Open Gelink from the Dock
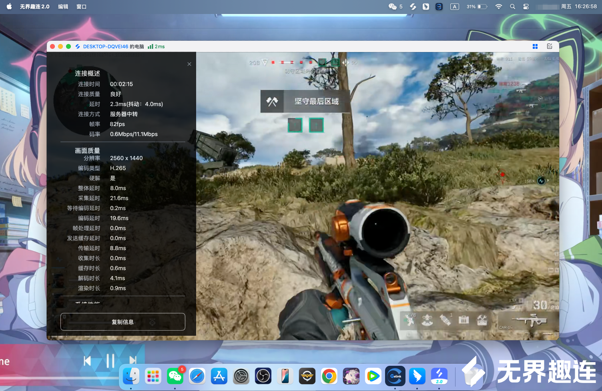 pyautogui.click(x=395, y=376)
